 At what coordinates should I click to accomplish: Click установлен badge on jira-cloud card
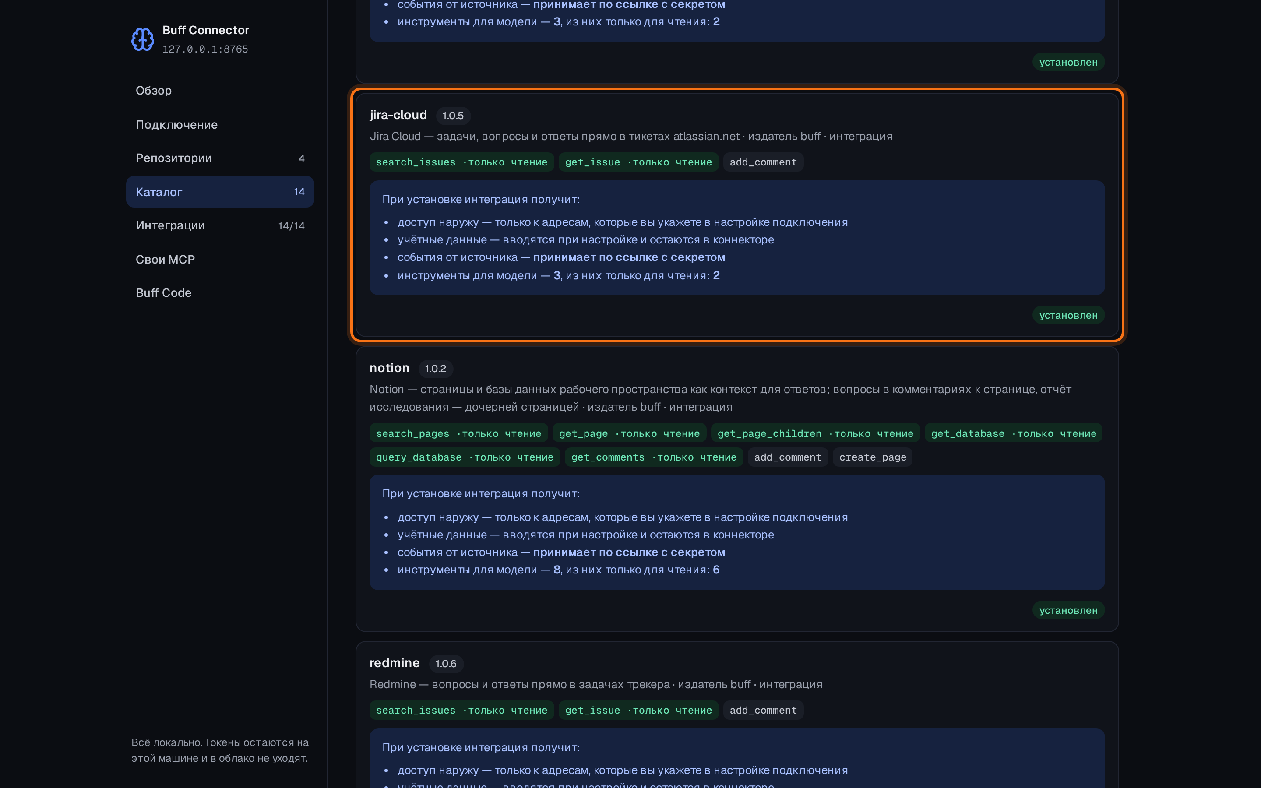point(1068,315)
